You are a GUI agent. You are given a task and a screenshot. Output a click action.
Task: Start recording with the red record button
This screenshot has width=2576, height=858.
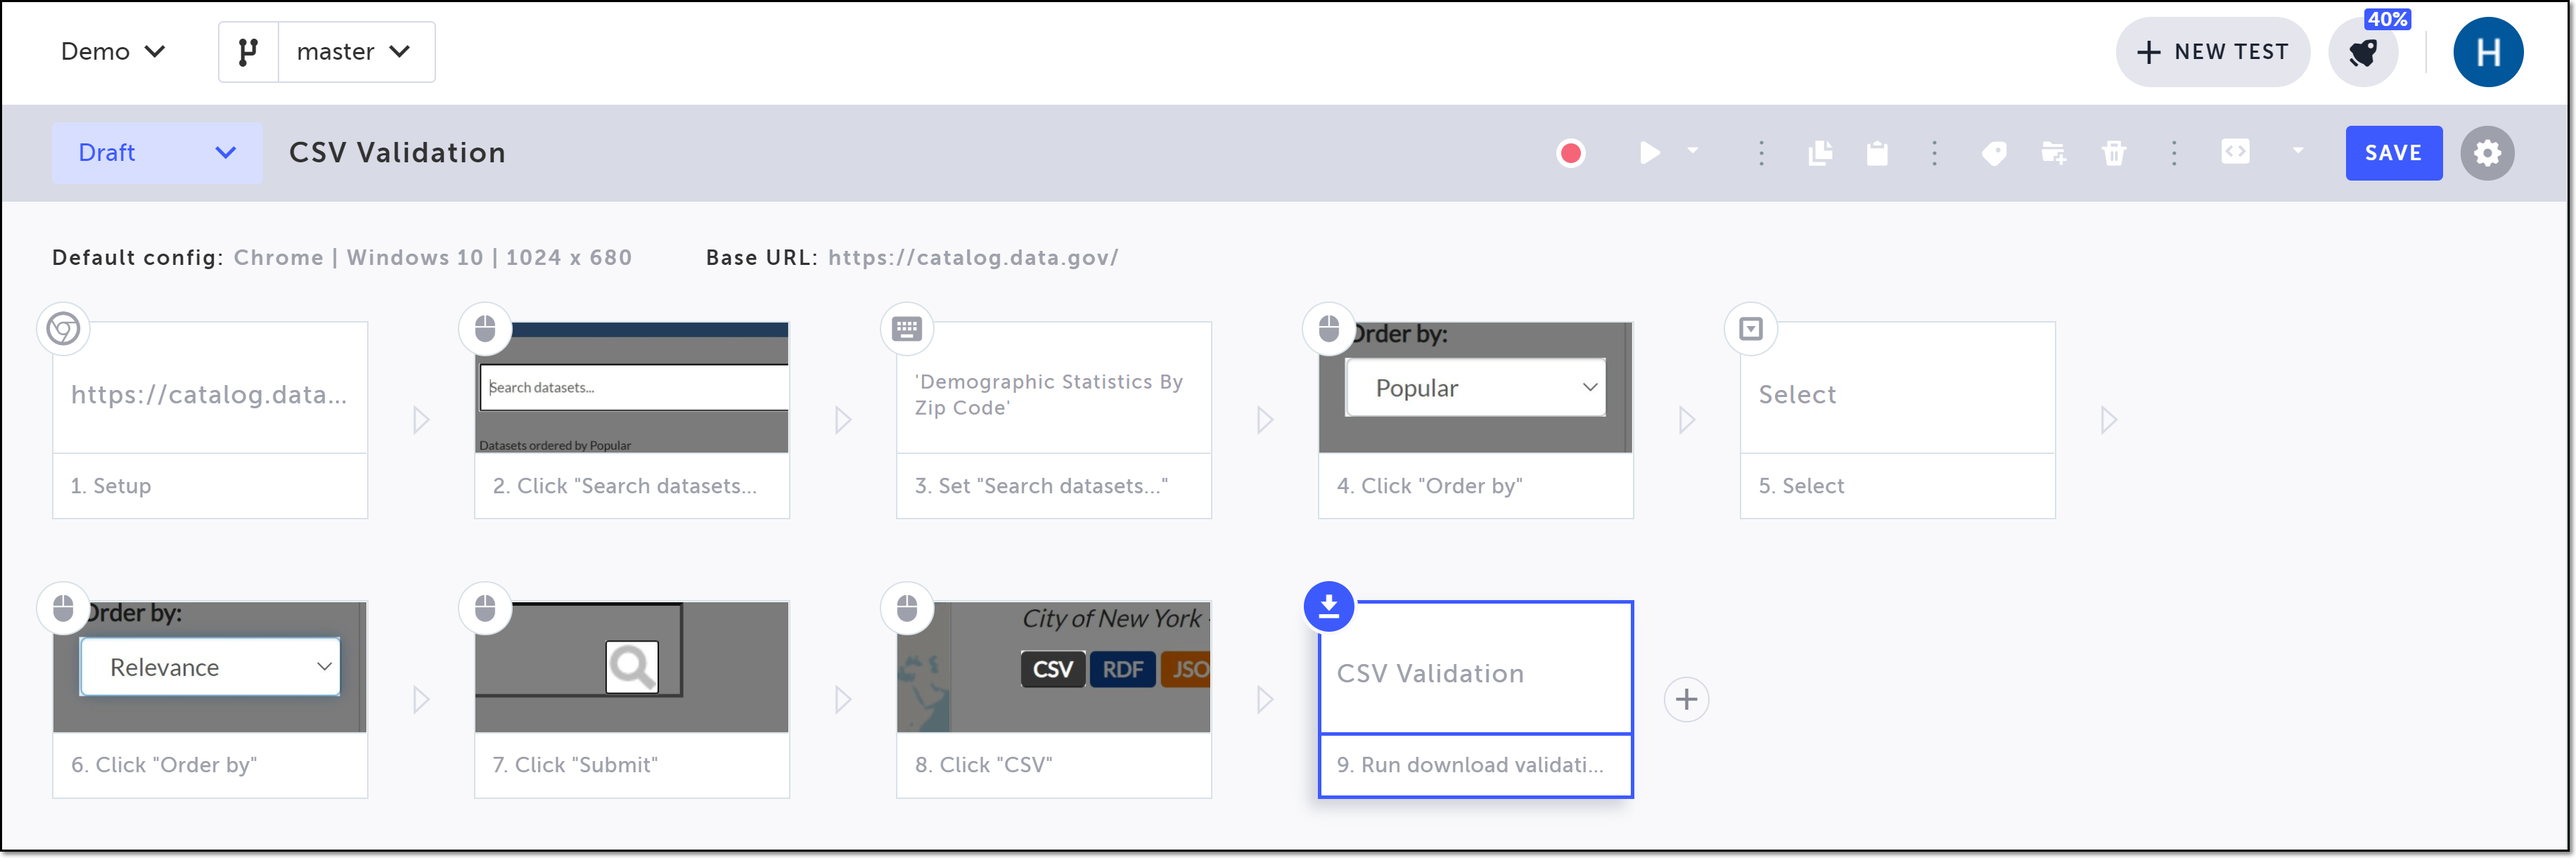coord(1570,152)
